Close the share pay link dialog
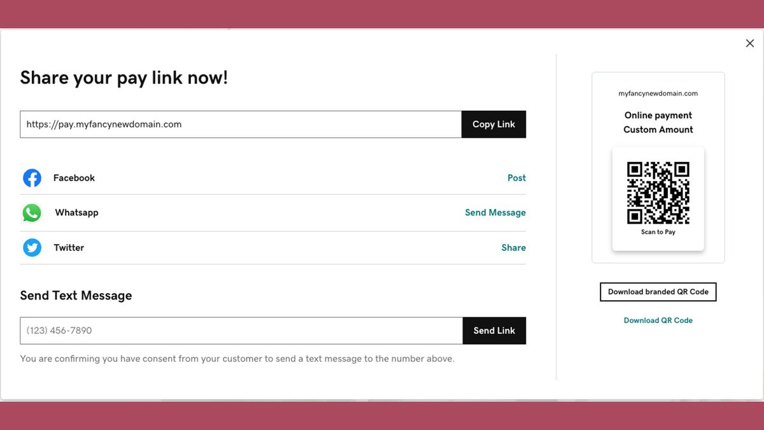The width and height of the screenshot is (764, 430). [750, 43]
